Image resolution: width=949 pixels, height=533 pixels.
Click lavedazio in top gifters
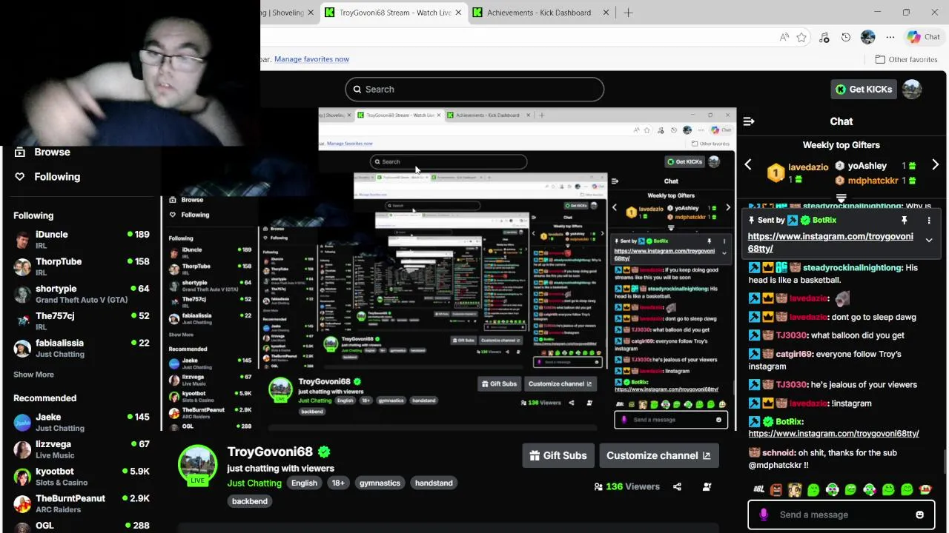coord(808,167)
